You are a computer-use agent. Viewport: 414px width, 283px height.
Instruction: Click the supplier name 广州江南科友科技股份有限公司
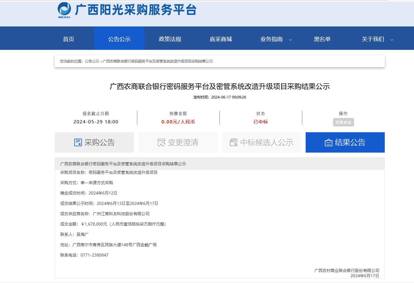[x=121, y=214]
